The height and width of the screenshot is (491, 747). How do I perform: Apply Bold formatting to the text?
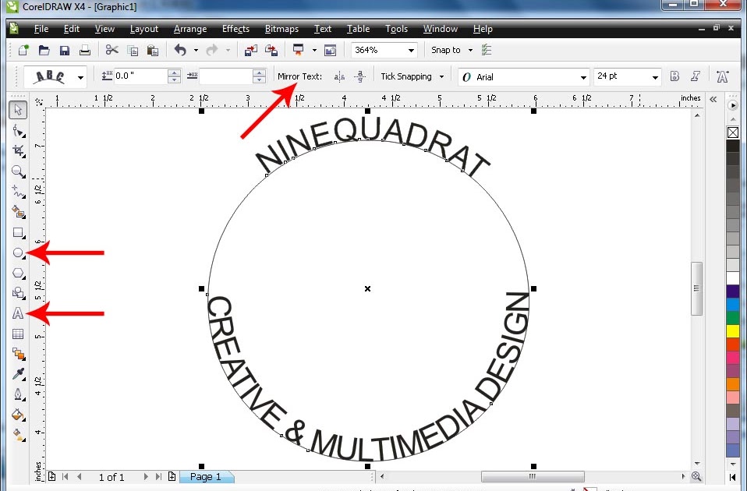(674, 76)
